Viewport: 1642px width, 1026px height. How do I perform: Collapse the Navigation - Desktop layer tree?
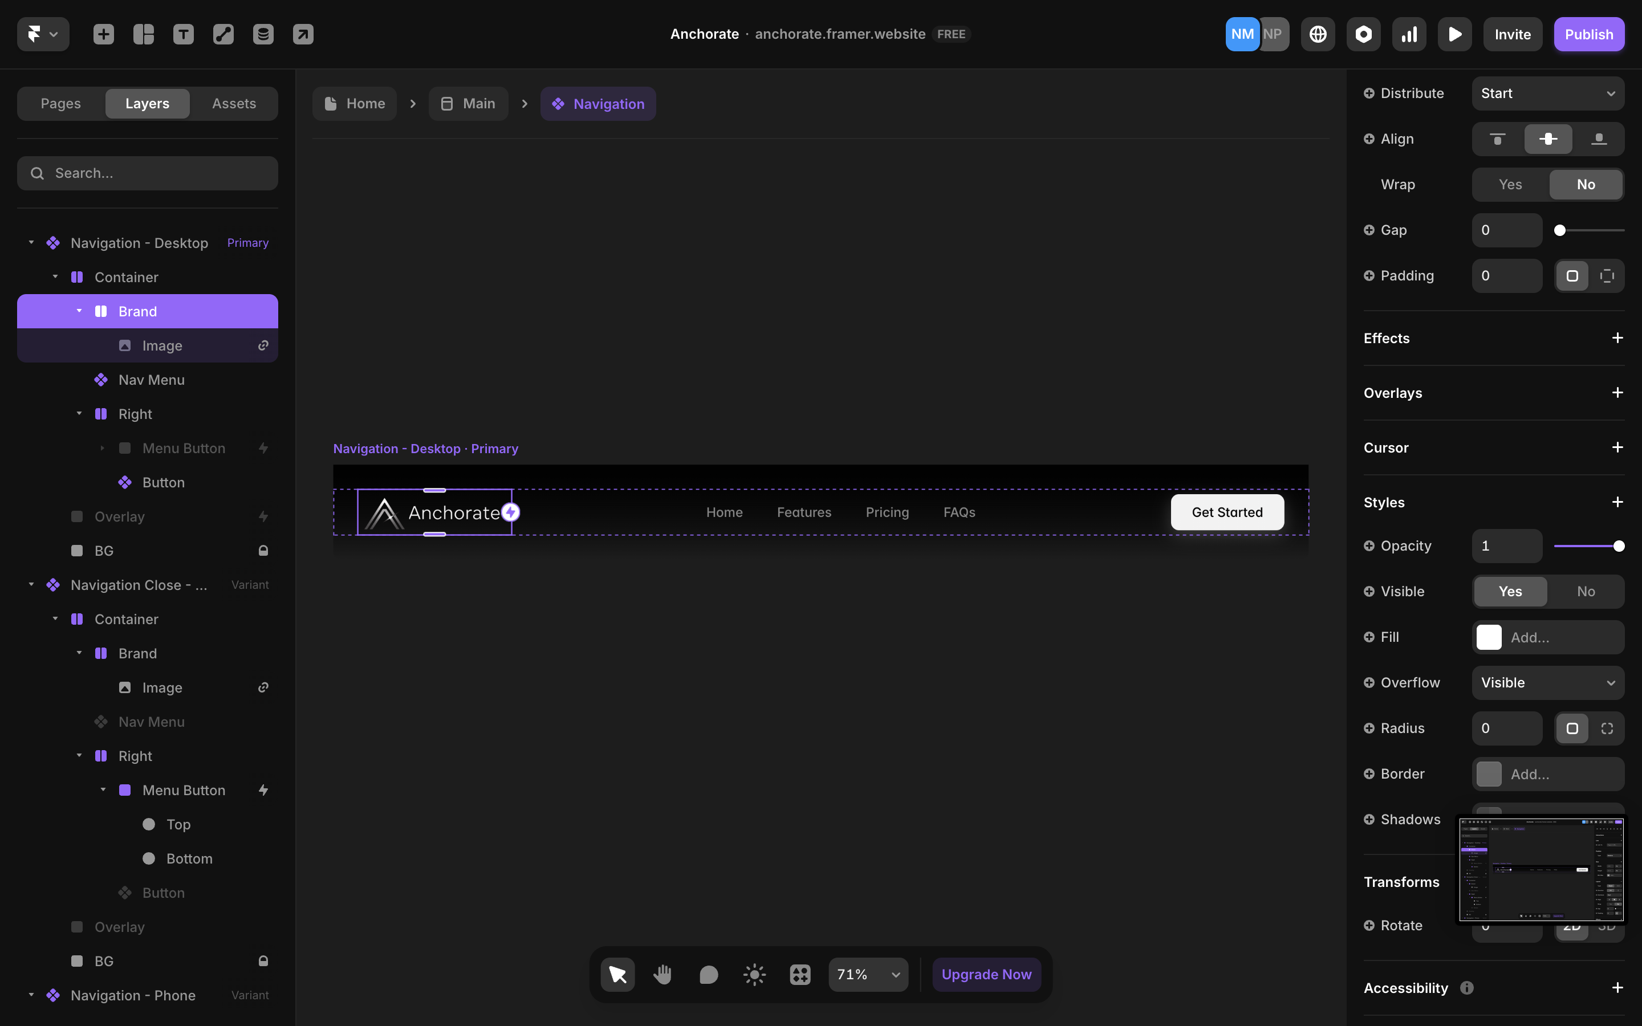(31, 243)
